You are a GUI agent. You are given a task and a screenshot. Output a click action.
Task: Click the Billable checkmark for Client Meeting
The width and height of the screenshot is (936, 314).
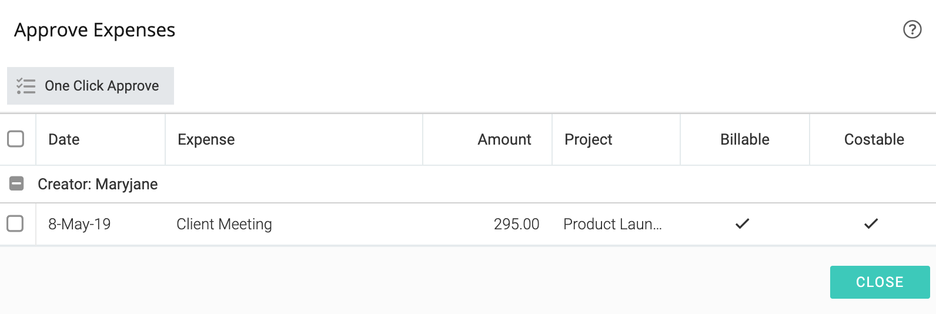743,223
